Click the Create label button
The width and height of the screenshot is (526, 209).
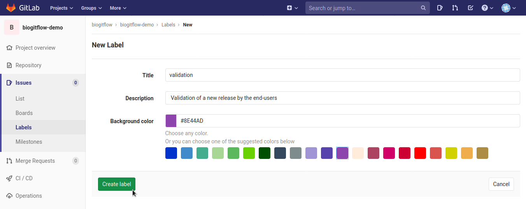pyautogui.click(x=117, y=184)
